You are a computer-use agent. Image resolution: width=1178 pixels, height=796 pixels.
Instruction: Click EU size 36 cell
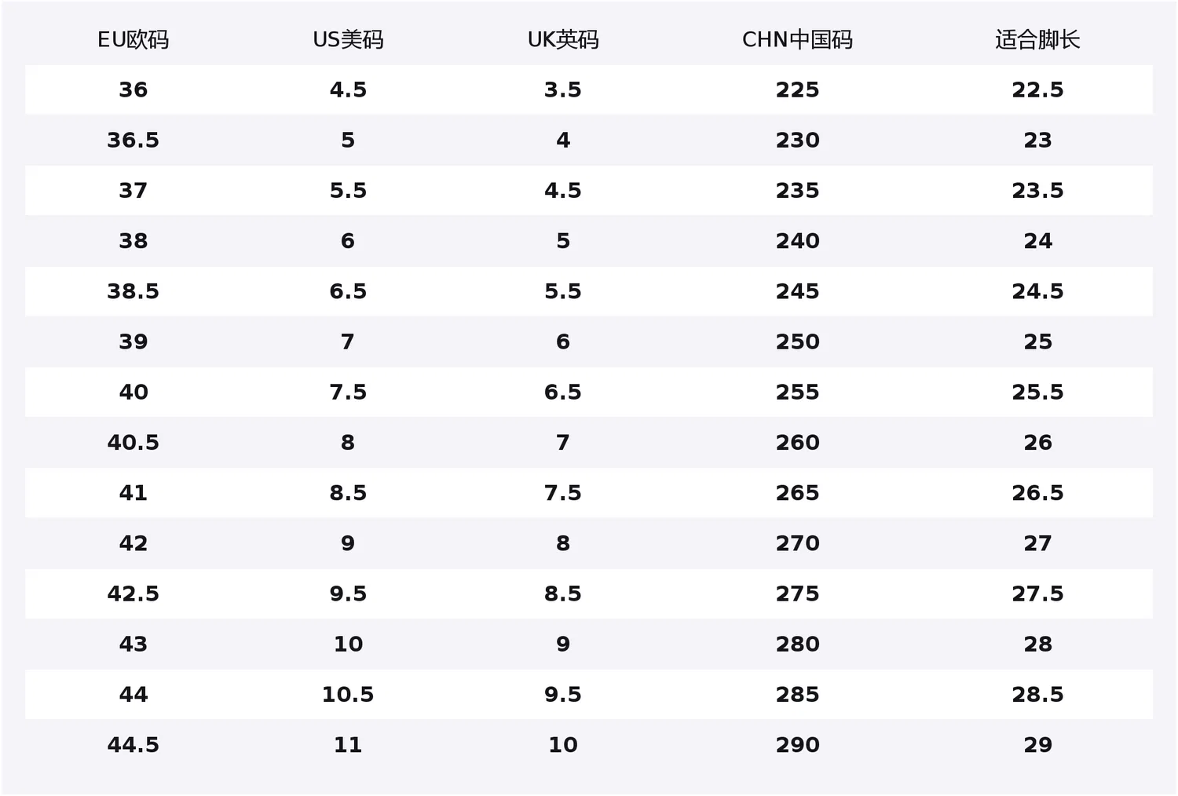134,89
